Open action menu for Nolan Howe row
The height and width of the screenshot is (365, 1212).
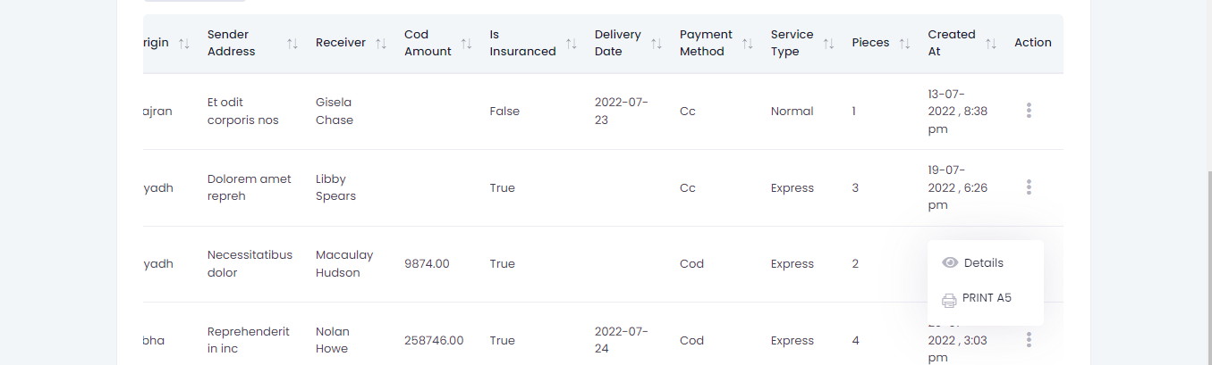pyautogui.click(x=1029, y=340)
